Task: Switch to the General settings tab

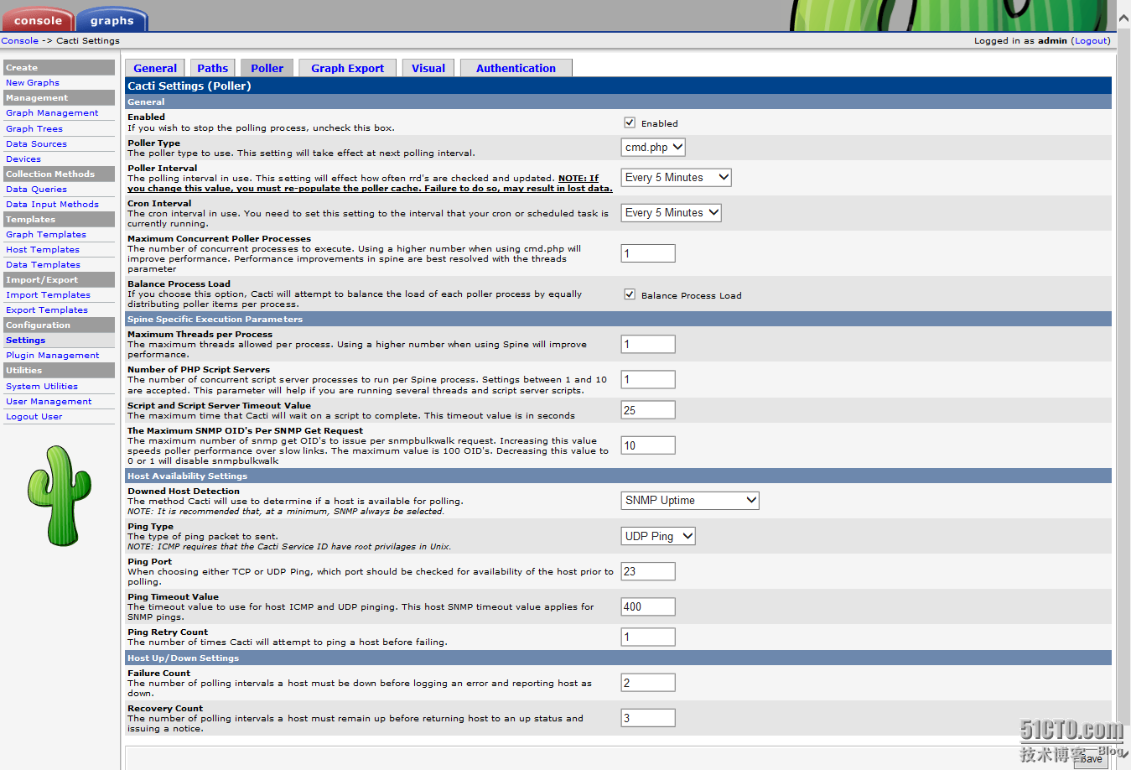Action: click(155, 68)
